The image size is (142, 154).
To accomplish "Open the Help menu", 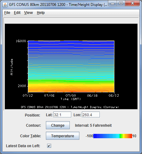I will pos(41,13).
